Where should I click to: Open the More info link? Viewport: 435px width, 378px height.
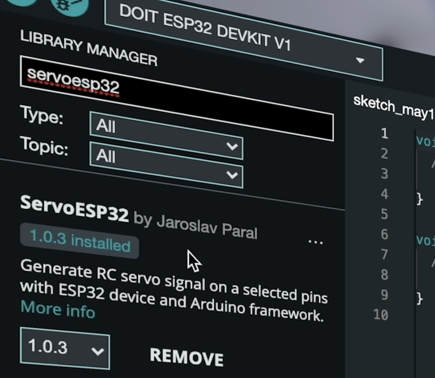click(x=58, y=309)
